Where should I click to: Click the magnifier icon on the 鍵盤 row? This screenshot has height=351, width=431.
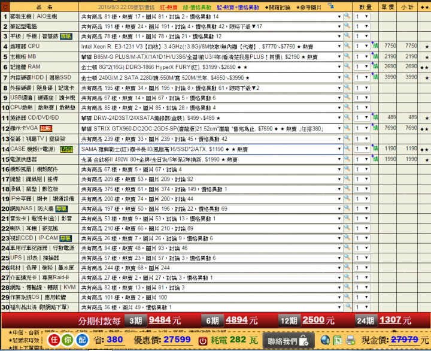tap(347, 178)
